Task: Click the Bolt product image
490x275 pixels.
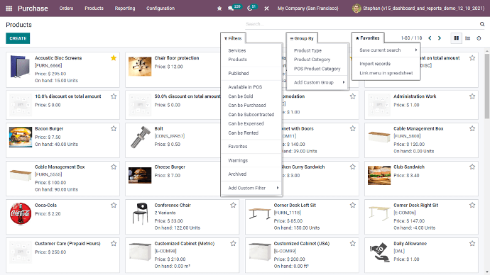Action: click(141, 137)
